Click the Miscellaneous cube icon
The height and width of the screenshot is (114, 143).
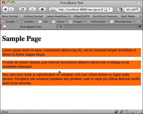point(112,22)
